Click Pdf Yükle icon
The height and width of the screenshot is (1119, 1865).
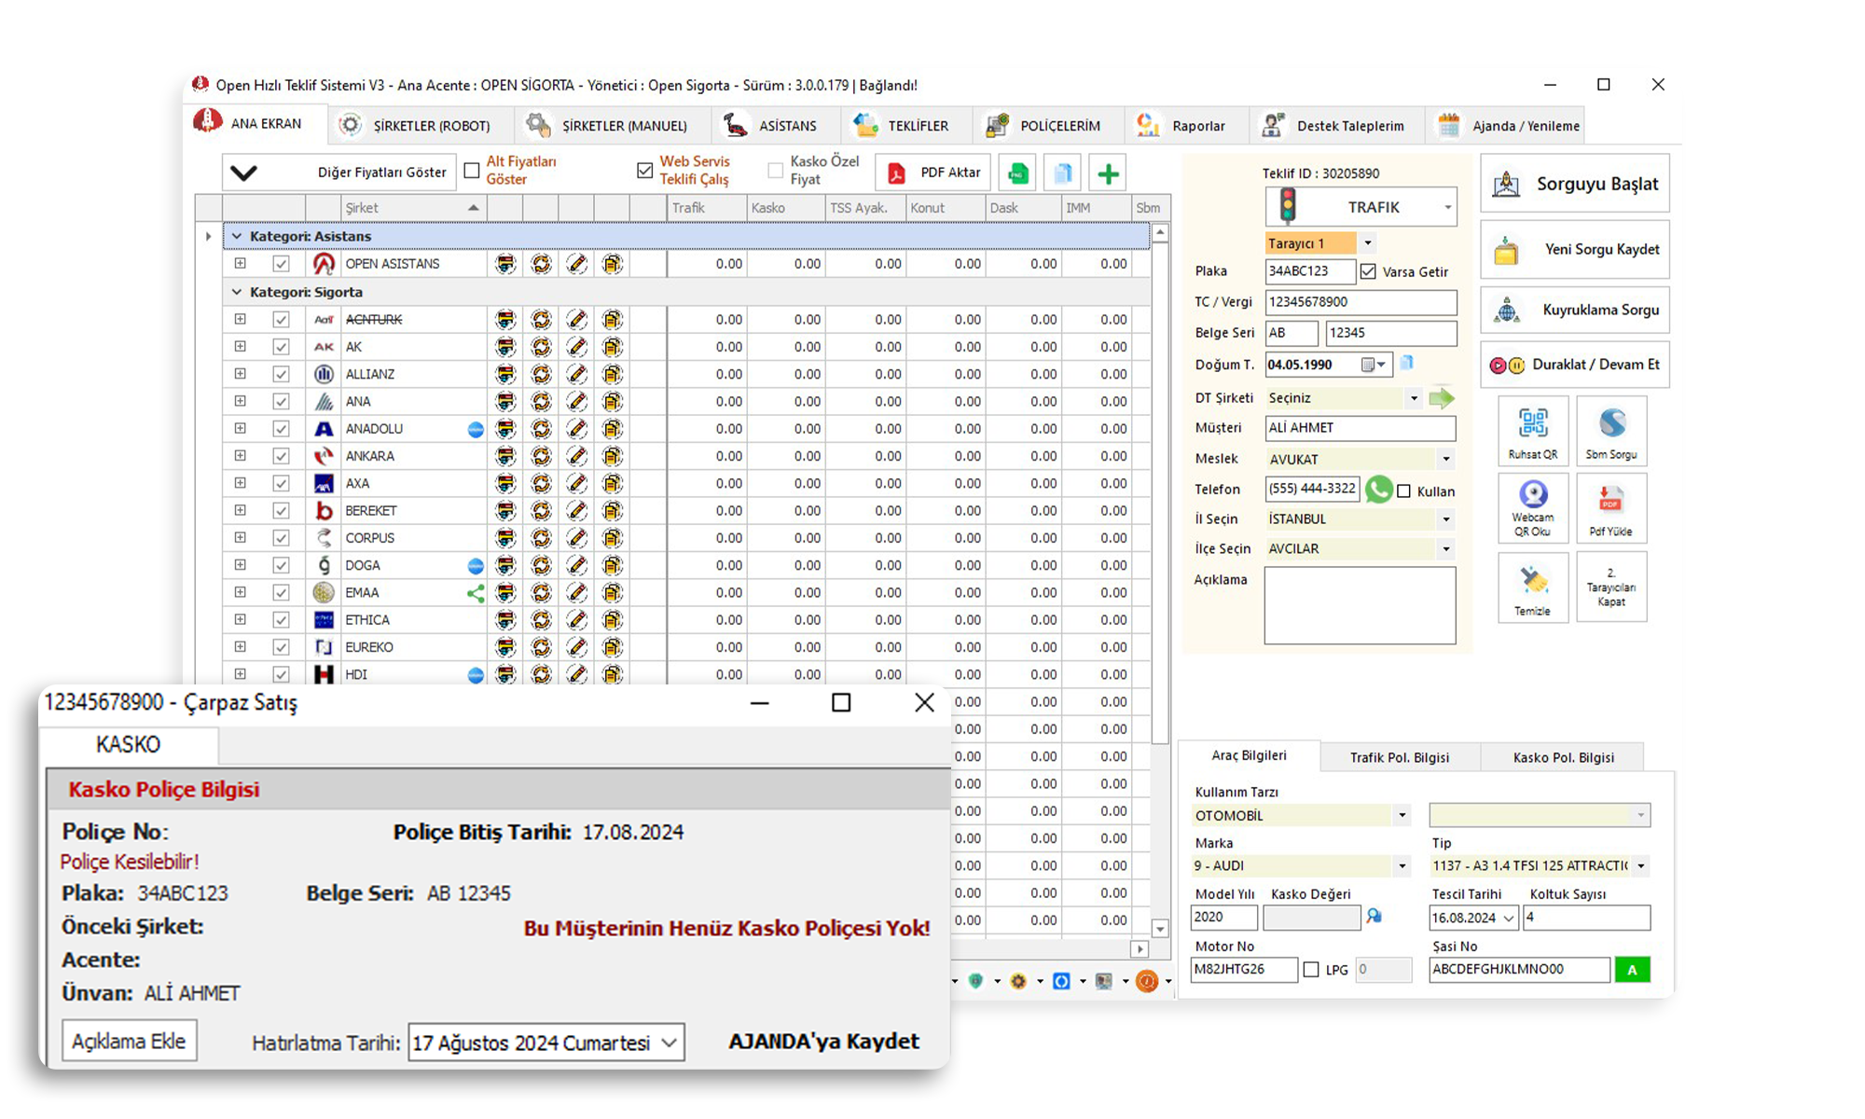[x=1611, y=508]
